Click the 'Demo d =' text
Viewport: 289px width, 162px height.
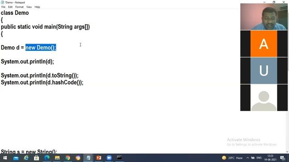(12, 48)
